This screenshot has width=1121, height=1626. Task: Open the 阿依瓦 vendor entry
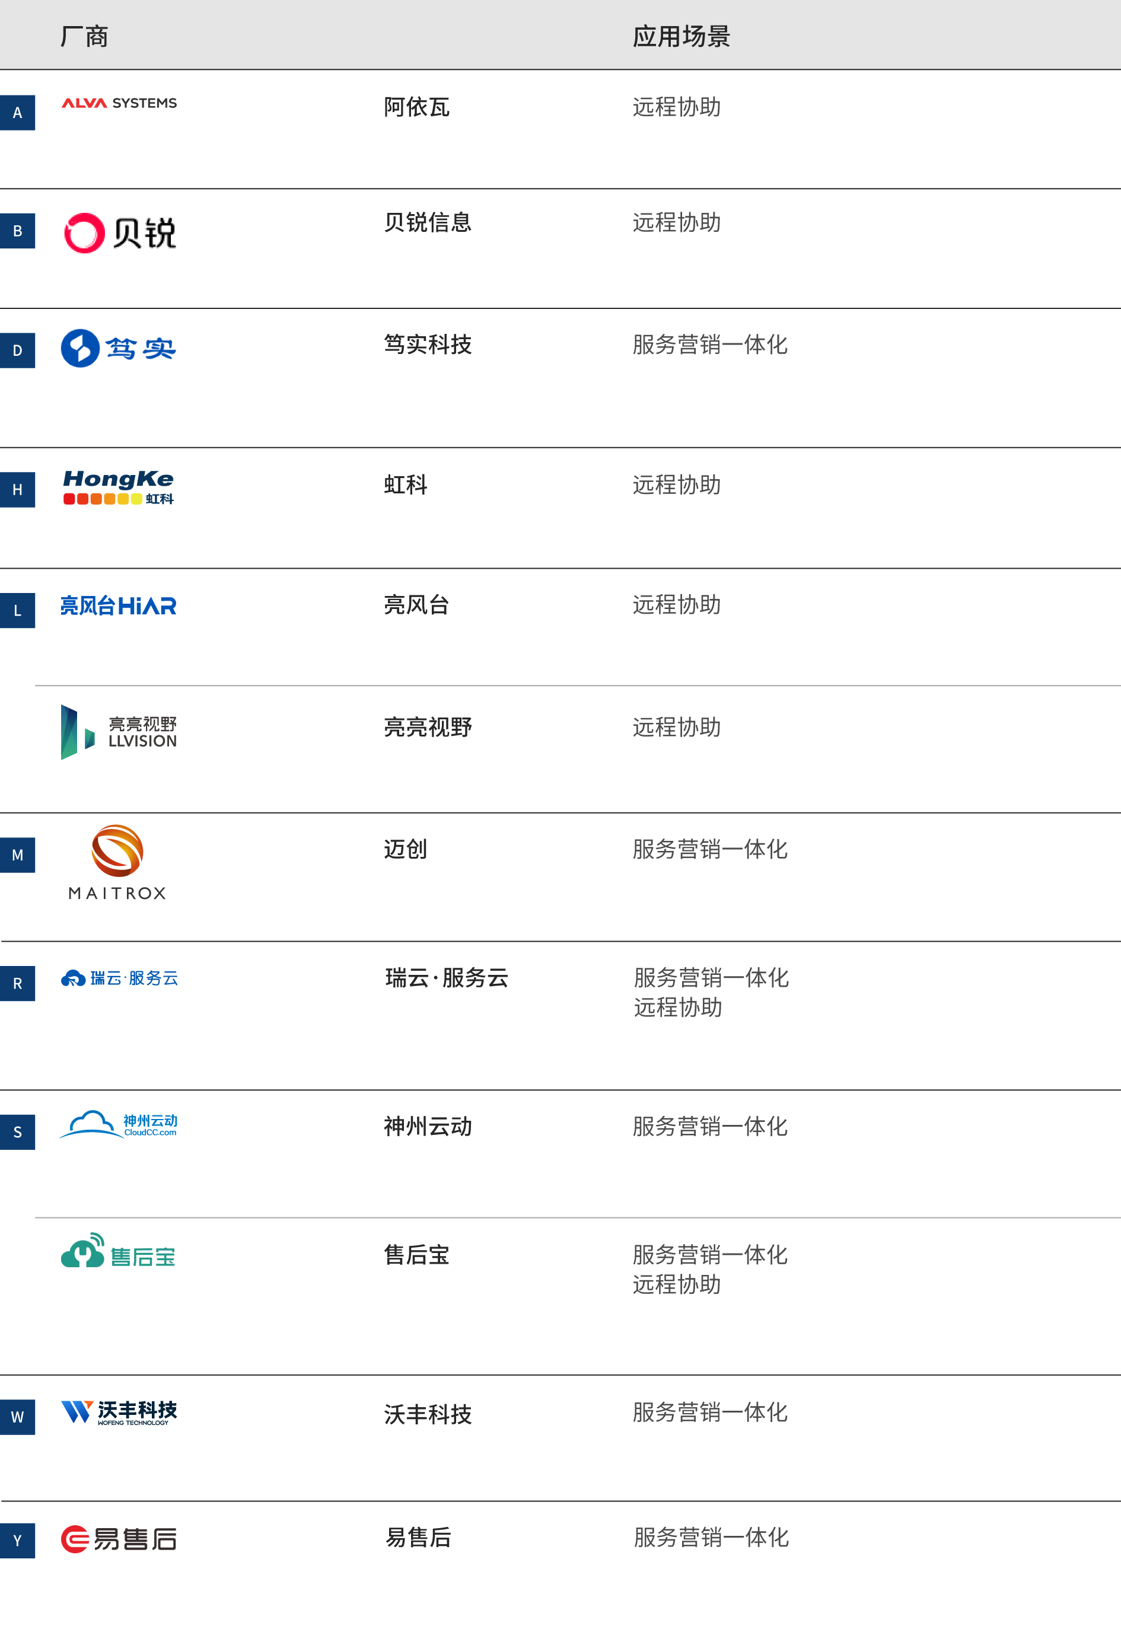[416, 107]
